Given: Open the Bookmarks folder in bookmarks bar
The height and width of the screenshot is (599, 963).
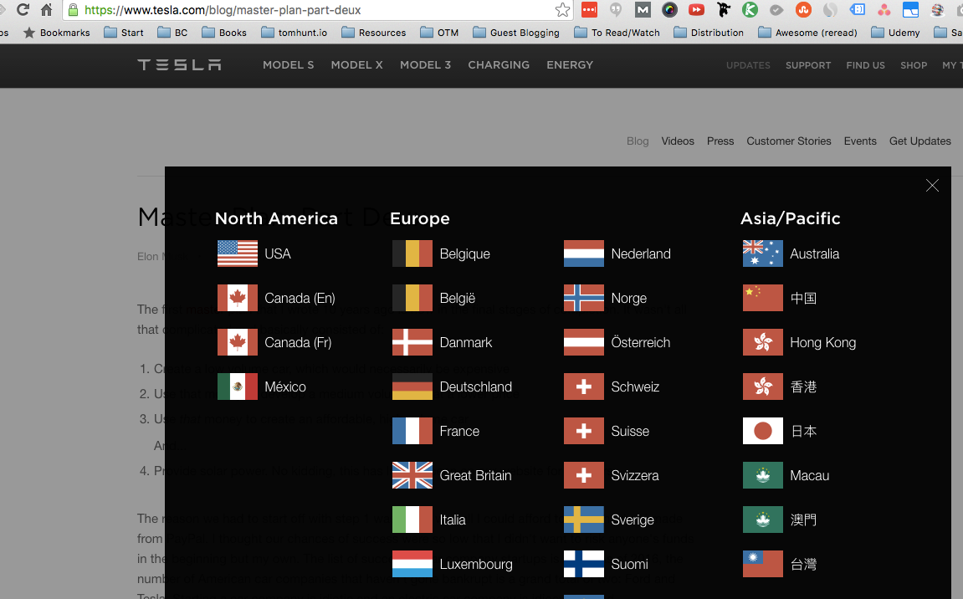Looking at the screenshot, I should coord(56,33).
